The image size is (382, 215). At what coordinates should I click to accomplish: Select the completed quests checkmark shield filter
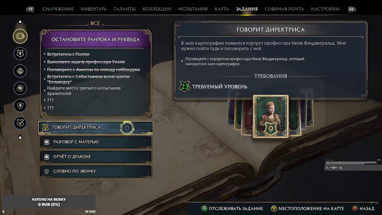[20, 123]
